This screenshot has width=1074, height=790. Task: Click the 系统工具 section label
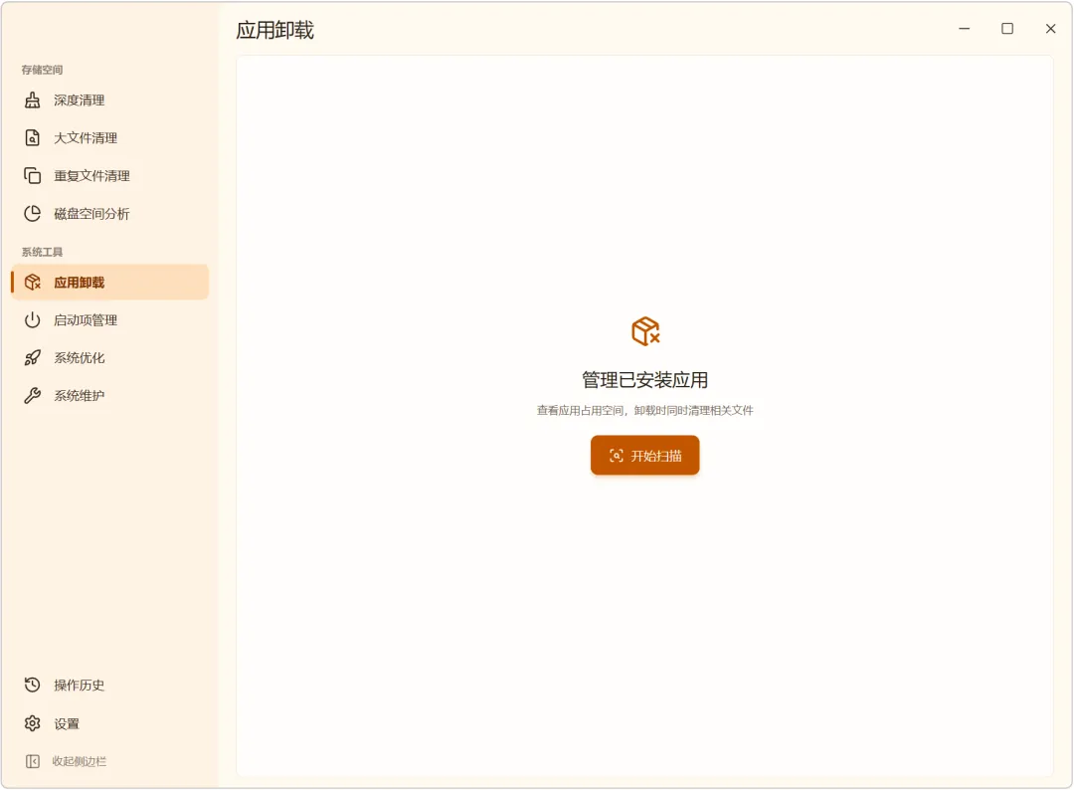[x=42, y=252]
